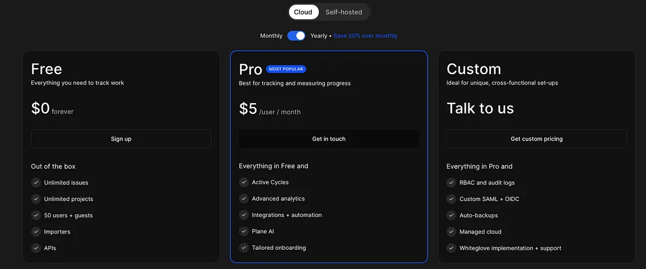Click the checkmark icon beside Unlimited issues
The width and height of the screenshot is (646, 269).
[36, 183]
